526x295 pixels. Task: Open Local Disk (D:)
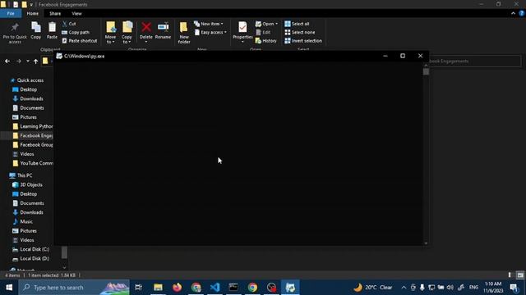pyautogui.click(x=30, y=259)
